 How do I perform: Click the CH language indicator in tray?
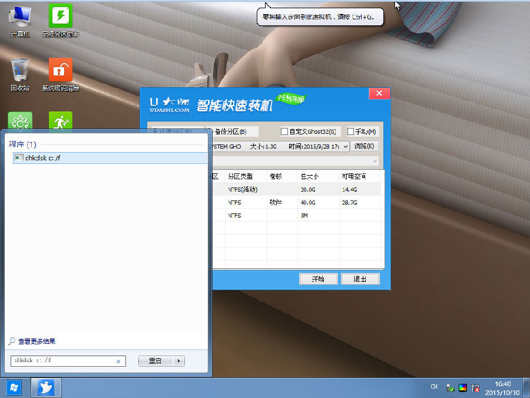point(434,387)
